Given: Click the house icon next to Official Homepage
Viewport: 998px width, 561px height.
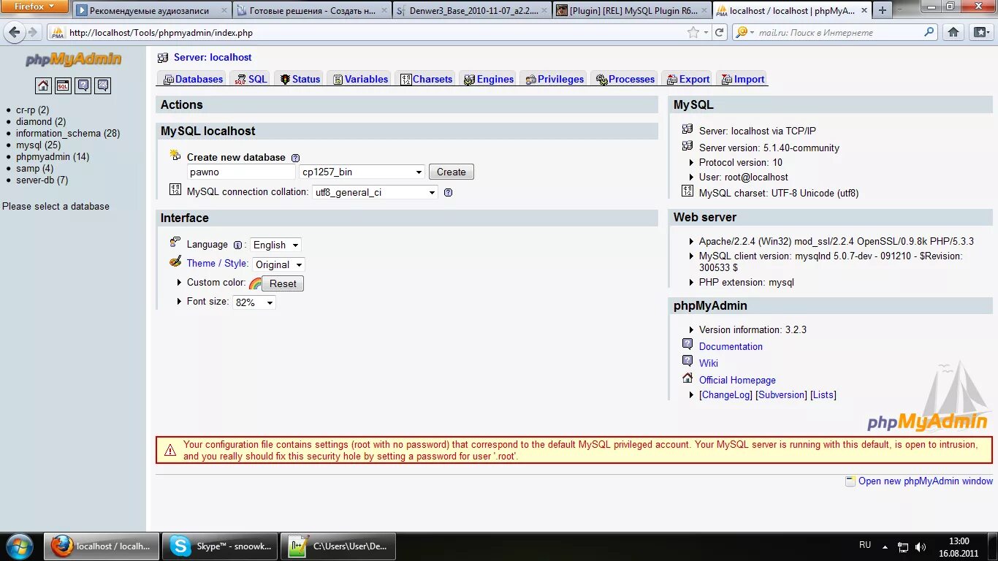Looking at the screenshot, I should [x=687, y=378].
